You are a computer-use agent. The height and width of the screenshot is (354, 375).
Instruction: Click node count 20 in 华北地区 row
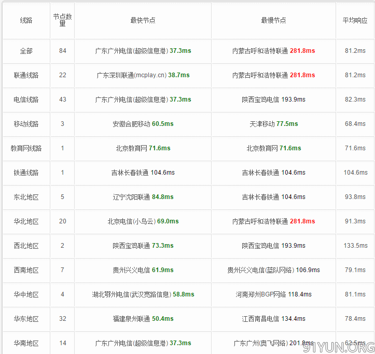click(62, 222)
